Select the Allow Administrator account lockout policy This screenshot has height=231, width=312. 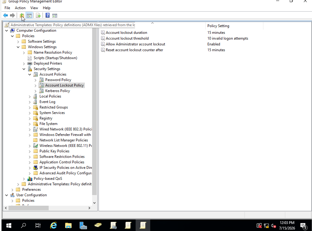pyautogui.click(x=135, y=44)
